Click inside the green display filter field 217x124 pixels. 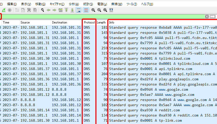(103, 17)
